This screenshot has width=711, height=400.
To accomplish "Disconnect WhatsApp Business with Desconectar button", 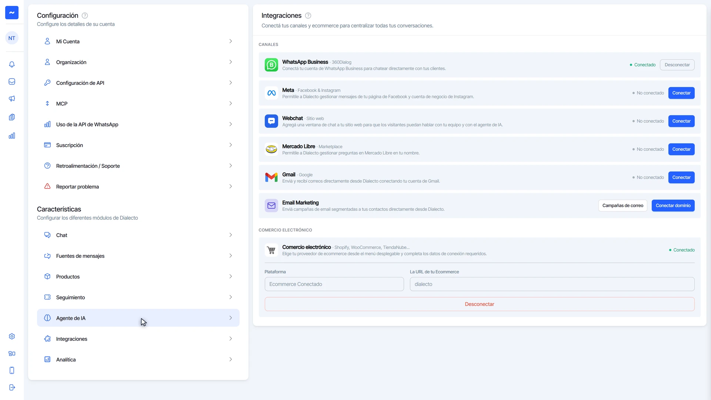I will point(677,65).
